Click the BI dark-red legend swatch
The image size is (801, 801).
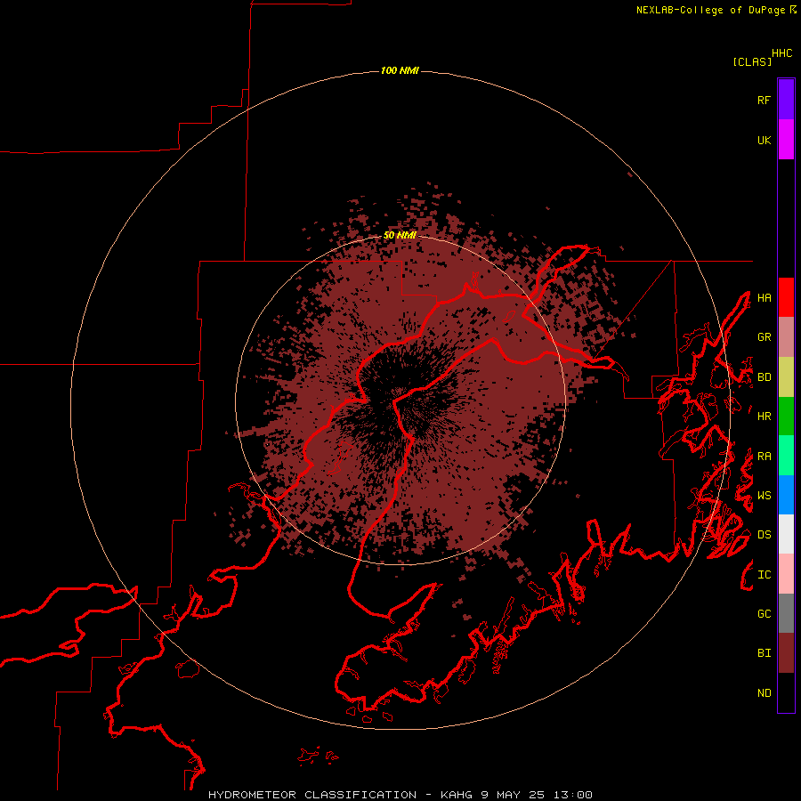point(786,653)
